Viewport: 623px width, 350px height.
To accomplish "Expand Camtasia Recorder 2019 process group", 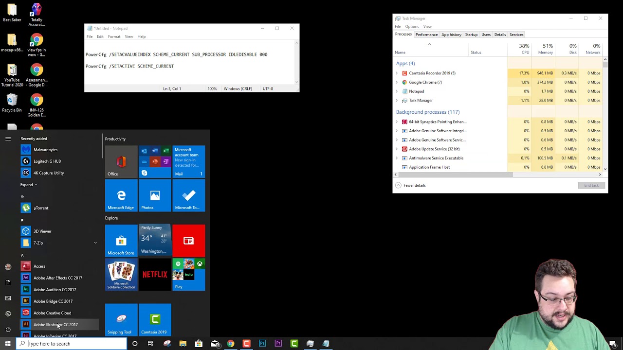I will 397,73.
